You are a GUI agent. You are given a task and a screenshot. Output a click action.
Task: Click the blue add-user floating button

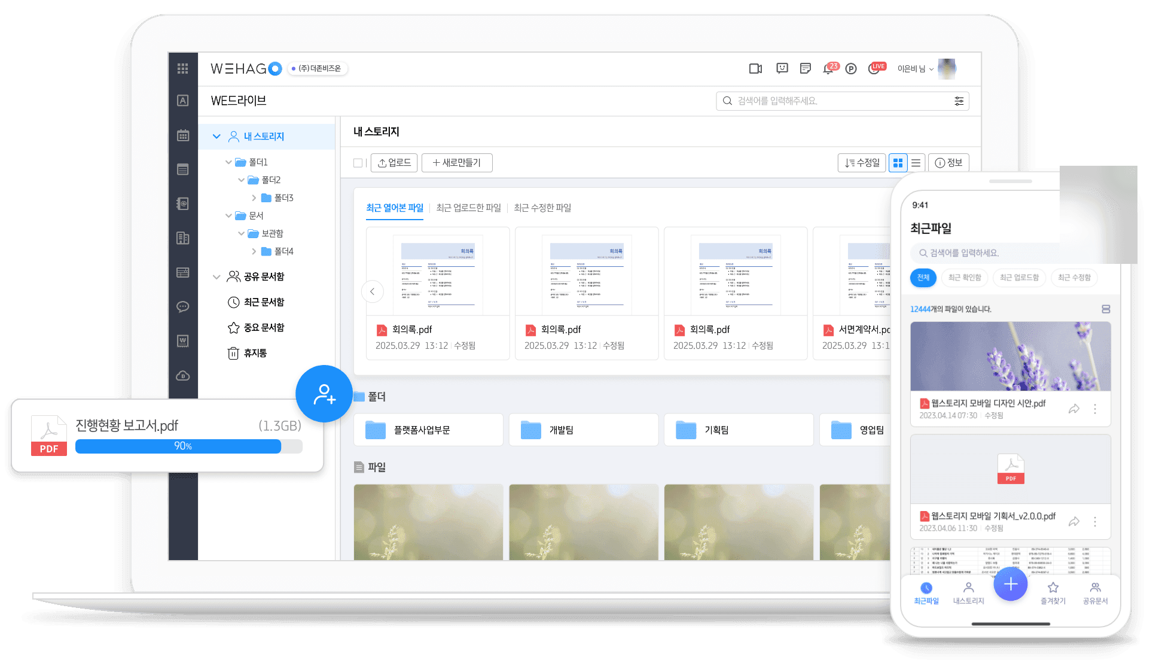324,394
